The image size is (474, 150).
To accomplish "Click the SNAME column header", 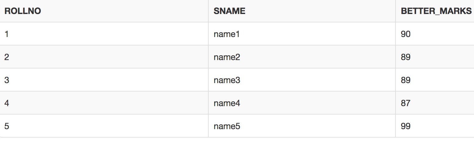I will point(302,11).
